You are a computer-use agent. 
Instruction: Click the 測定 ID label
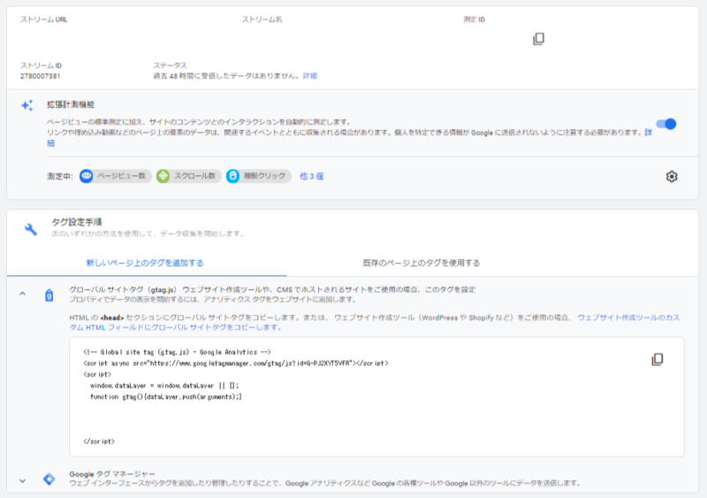point(474,19)
